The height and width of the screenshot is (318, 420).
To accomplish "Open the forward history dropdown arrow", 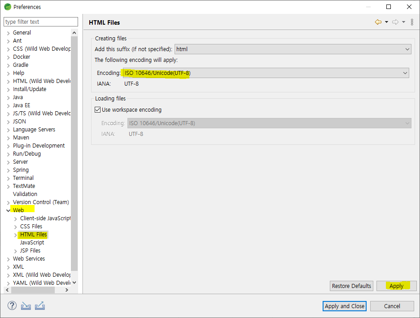I will point(404,22).
